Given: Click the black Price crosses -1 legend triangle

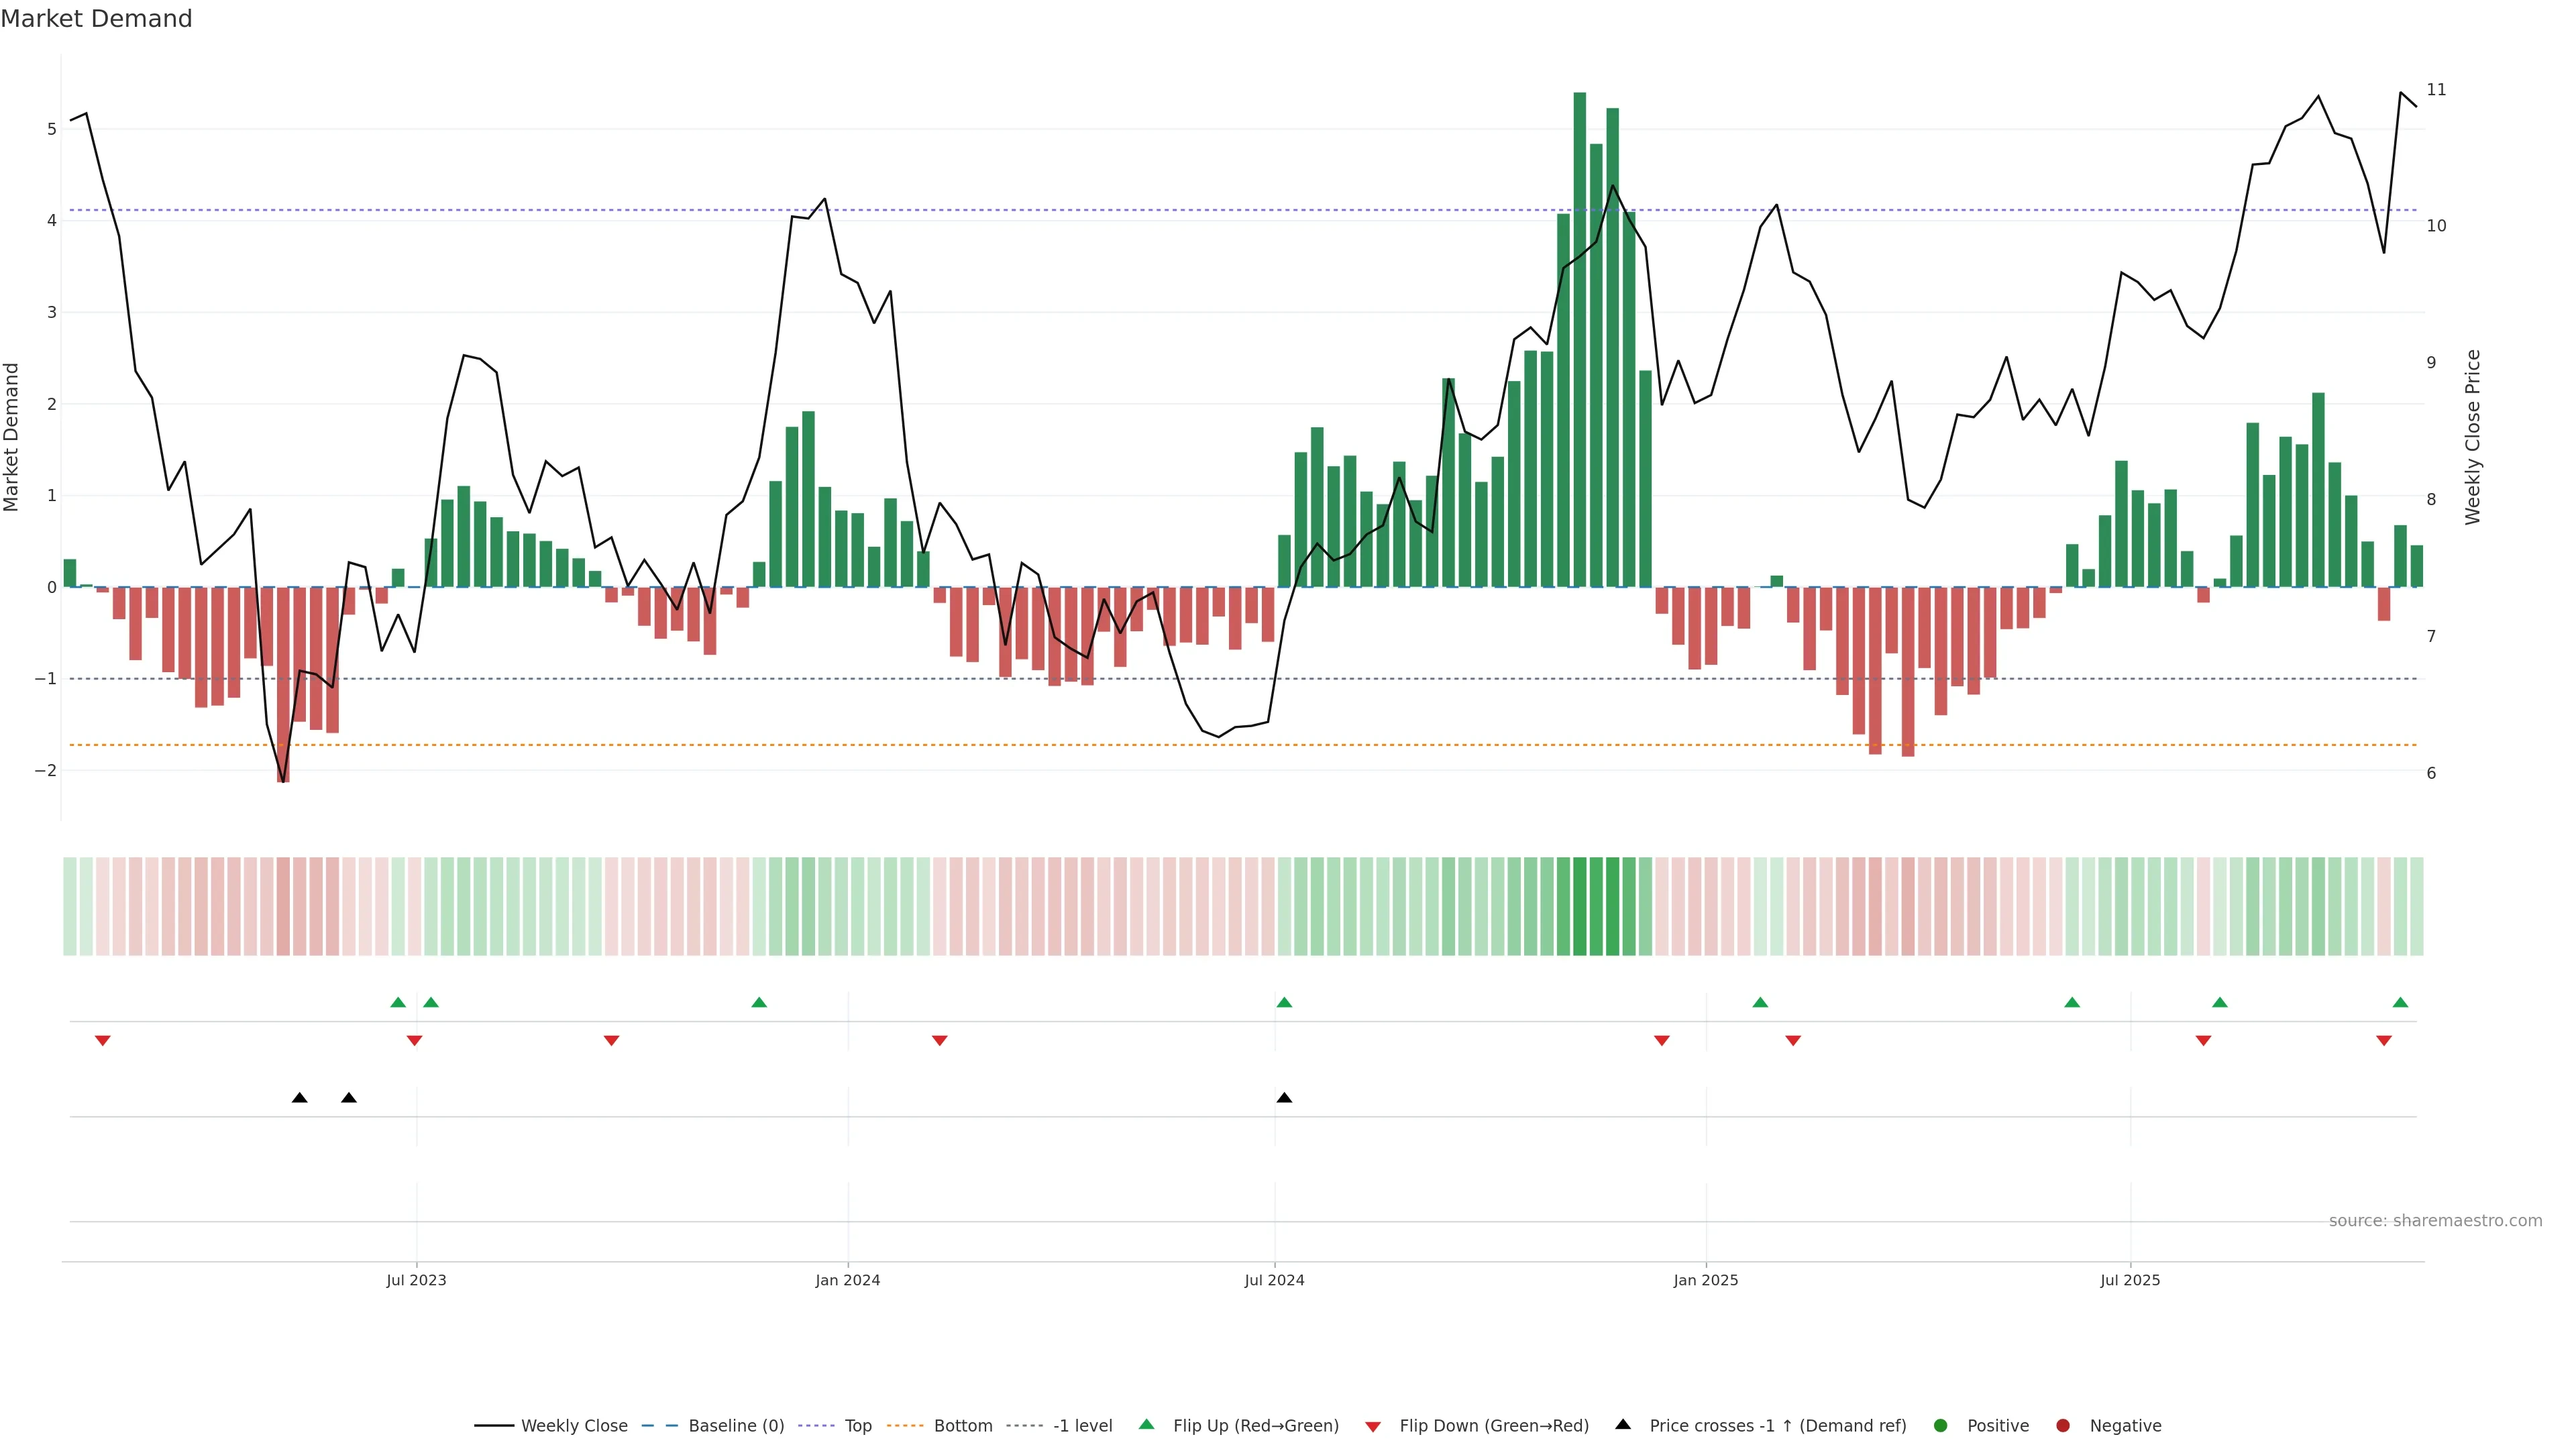Looking at the screenshot, I should point(1623,1425).
